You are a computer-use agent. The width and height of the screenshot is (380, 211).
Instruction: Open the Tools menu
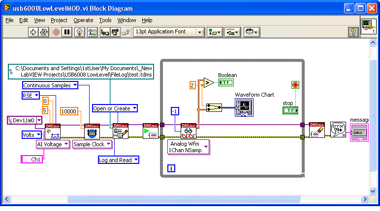(x=105, y=20)
